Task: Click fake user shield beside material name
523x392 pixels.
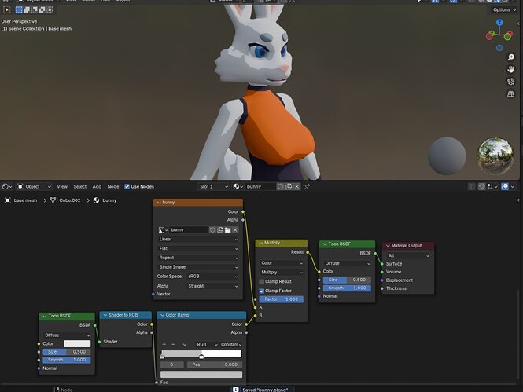Action: tap(280, 186)
